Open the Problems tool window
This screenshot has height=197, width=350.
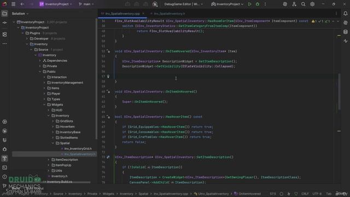(x=4, y=177)
